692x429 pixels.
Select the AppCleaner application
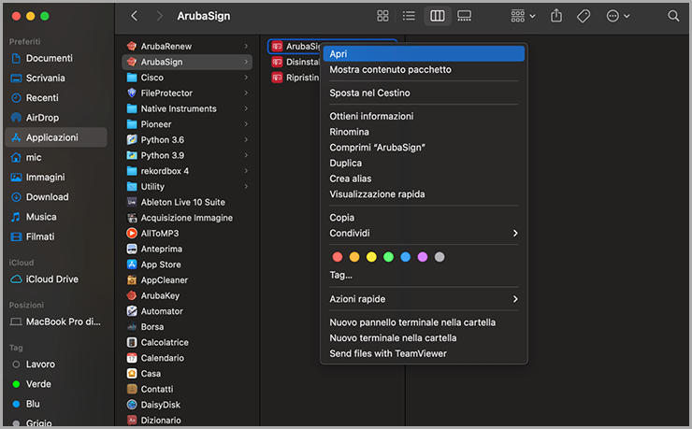pyautogui.click(x=187, y=280)
